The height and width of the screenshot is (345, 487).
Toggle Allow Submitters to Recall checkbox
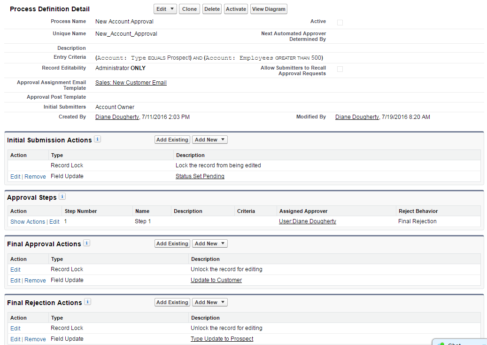340,69
